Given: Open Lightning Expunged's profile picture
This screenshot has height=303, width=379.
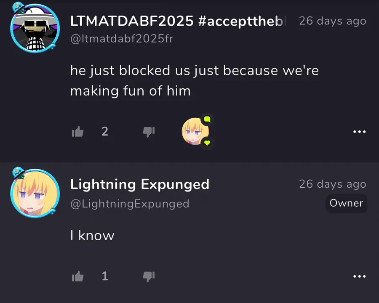Looking at the screenshot, I should pos(35,193).
